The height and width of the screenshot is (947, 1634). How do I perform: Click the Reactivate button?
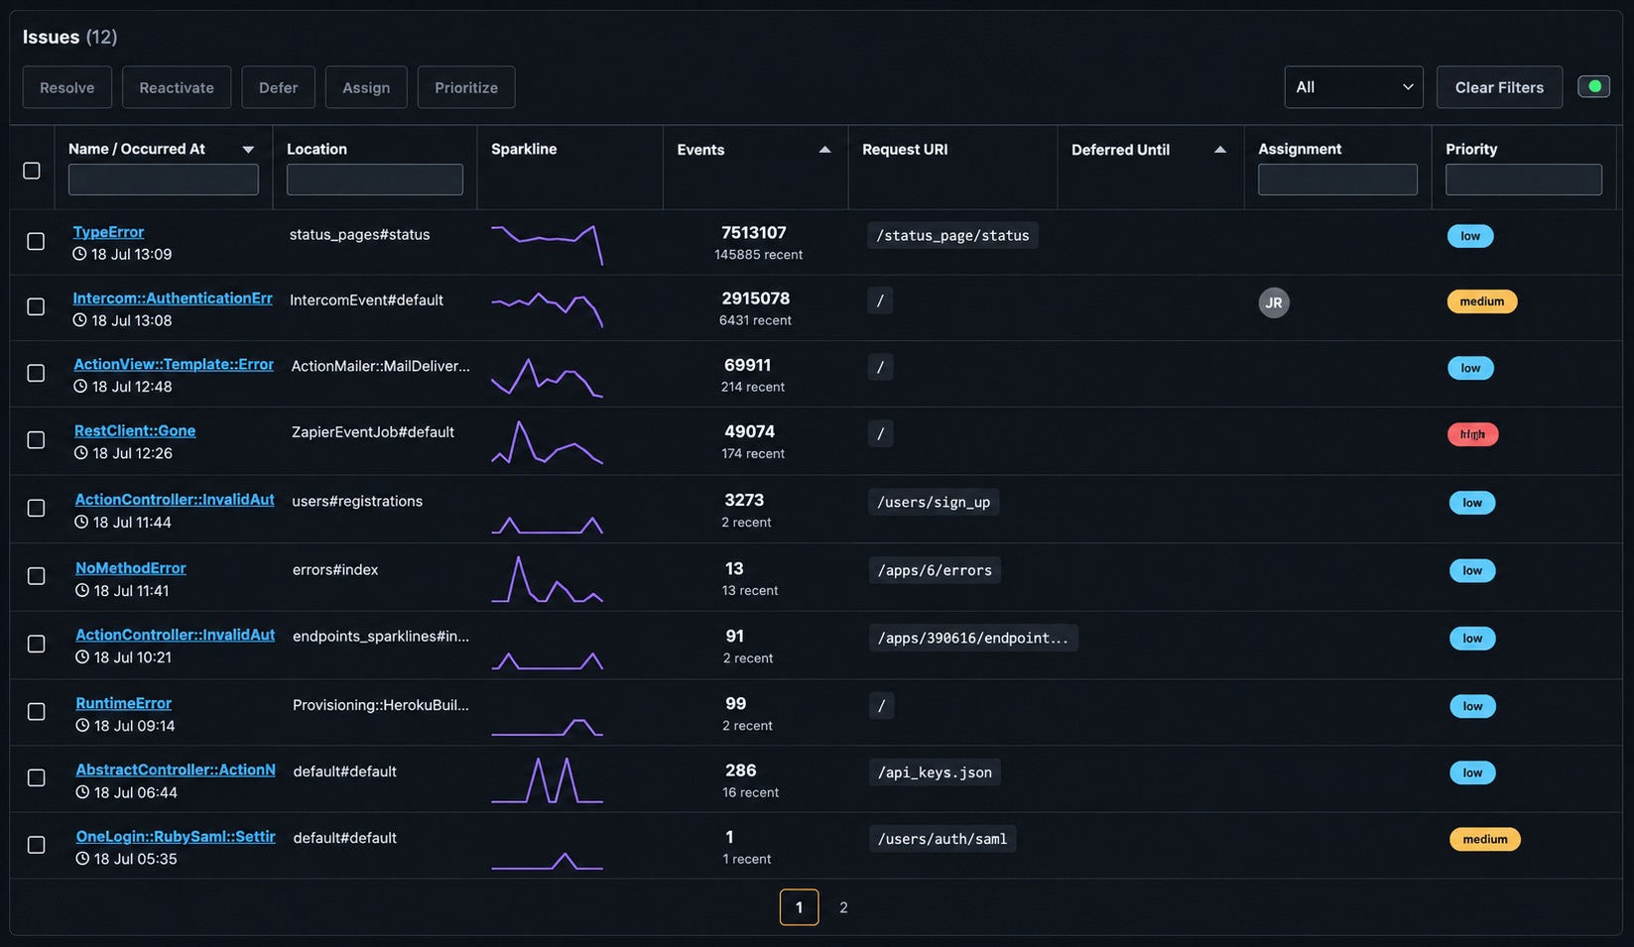tap(177, 87)
